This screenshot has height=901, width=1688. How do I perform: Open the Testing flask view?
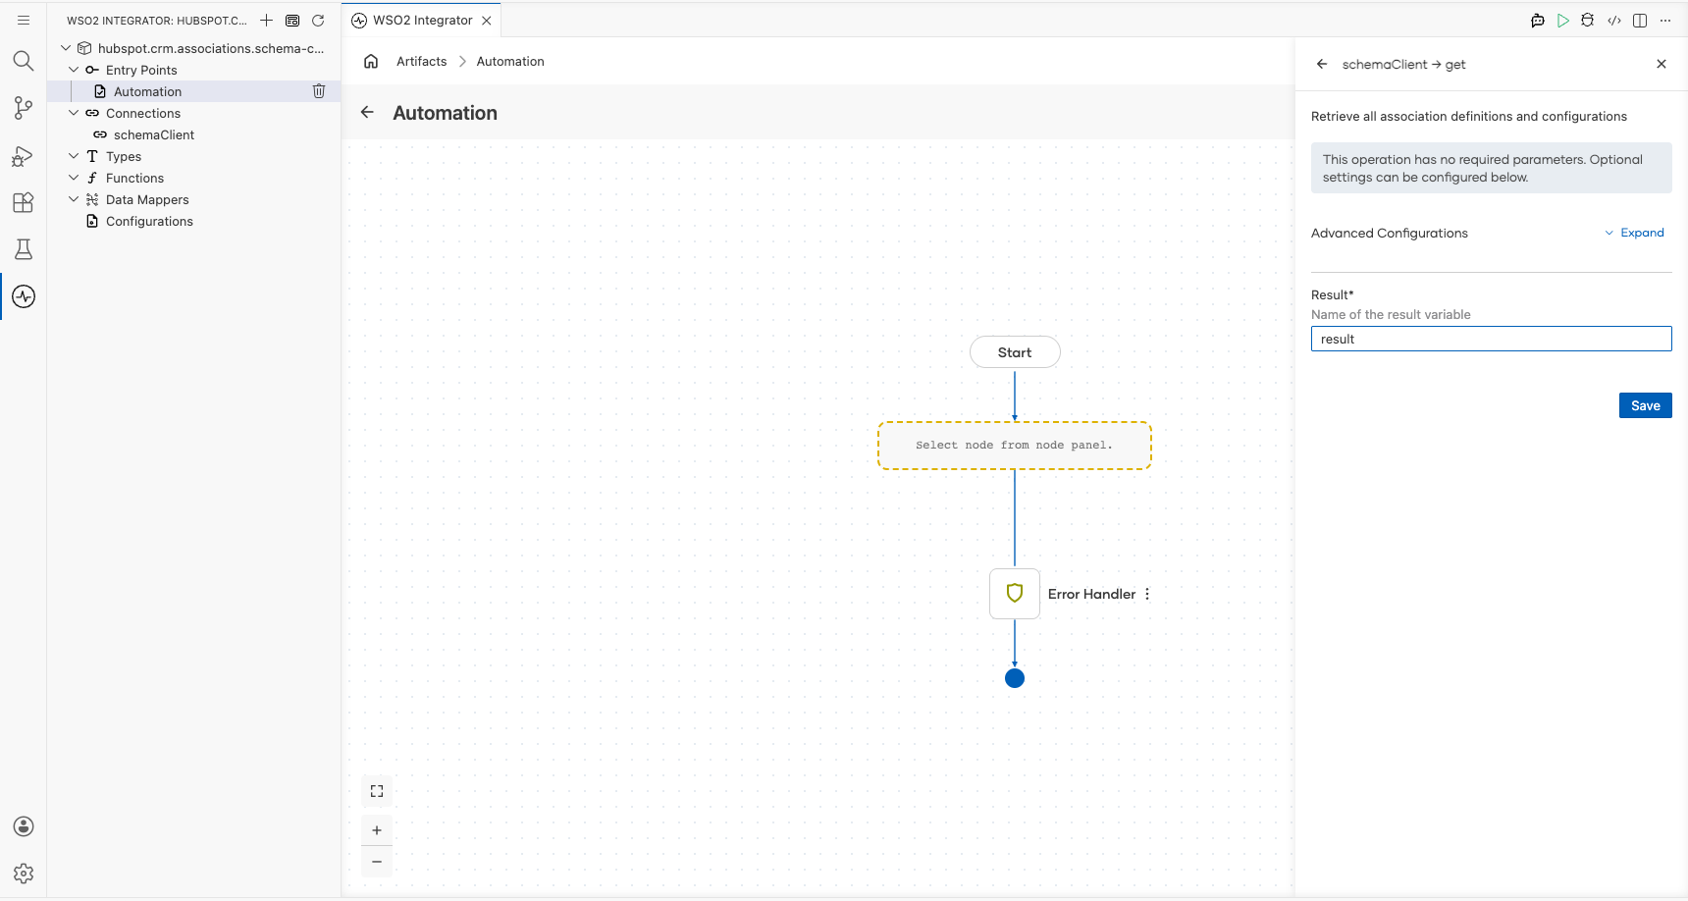(x=24, y=249)
